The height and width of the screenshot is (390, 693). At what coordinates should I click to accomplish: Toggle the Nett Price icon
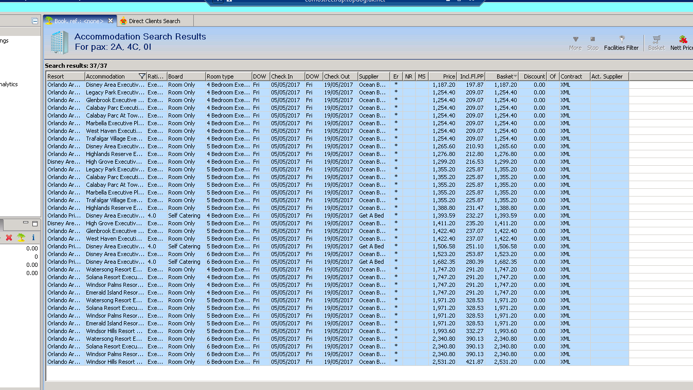click(683, 39)
